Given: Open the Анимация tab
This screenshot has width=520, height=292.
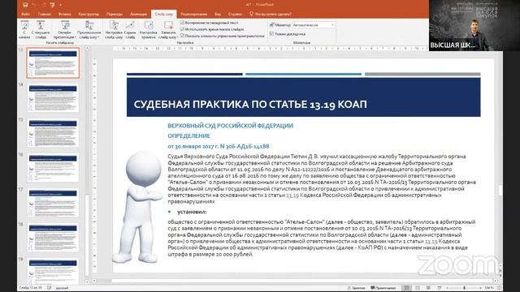Looking at the screenshot, I should [138, 15].
